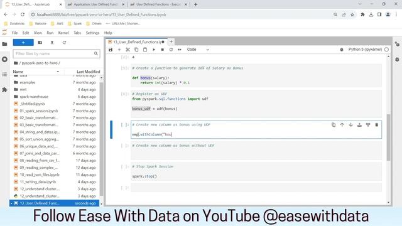Go to the pyspark-zero-to-hero breadcrumb folder
This screenshot has height=226, width=402.
click(x=41, y=63)
